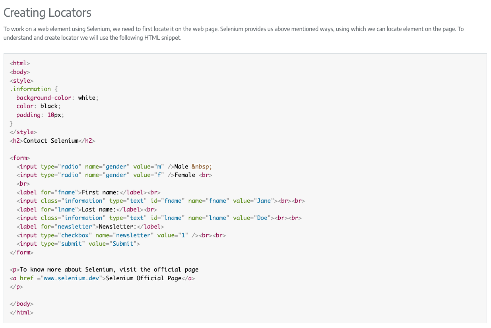491x328 pixels.
Task: Click the input line with value "Doe"
Action: 159,218
